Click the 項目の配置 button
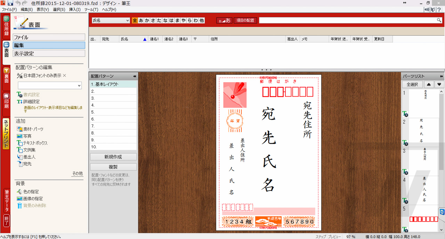445x239 pixels. coord(245,20)
